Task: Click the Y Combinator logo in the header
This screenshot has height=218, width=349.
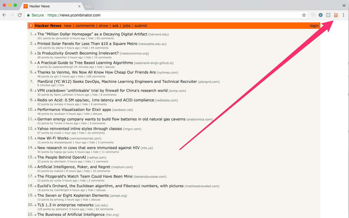Action: coord(31,26)
